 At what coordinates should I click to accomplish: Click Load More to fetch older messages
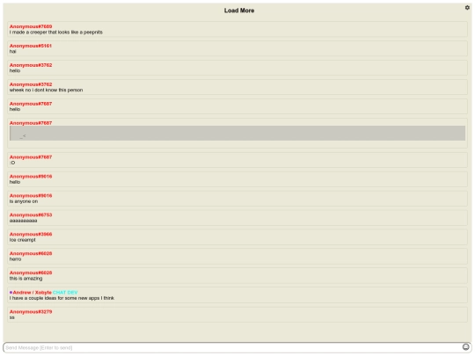coord(239,11)
